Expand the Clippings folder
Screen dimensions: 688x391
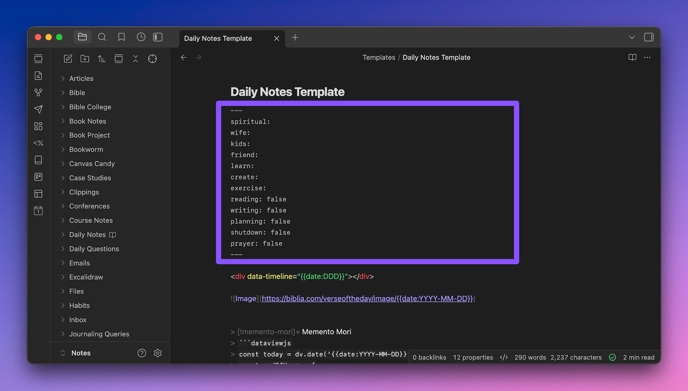click(63, 192)
